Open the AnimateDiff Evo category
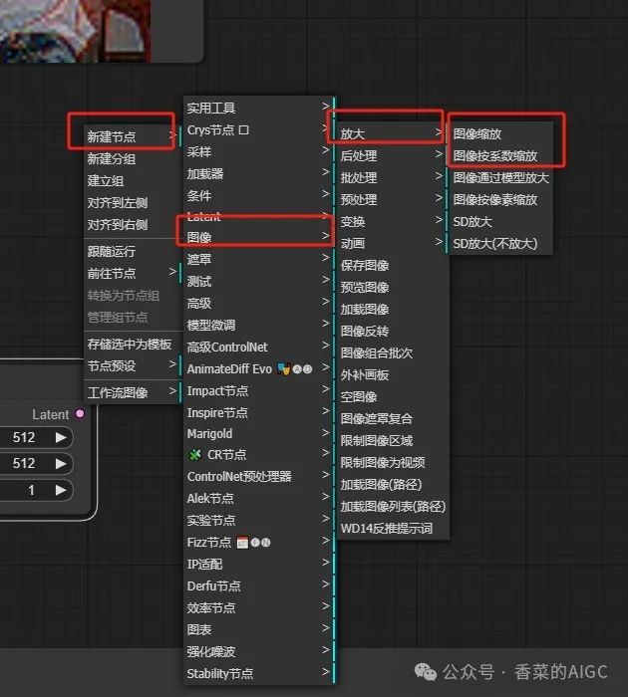The image size is (628, 697). pyautogui.click(x=258, y=368)
